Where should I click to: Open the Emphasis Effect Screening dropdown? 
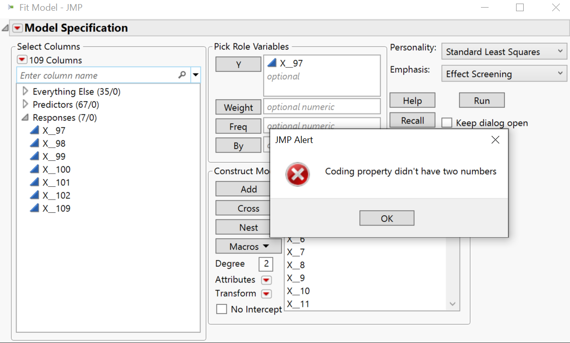click(x=504, y=74)
